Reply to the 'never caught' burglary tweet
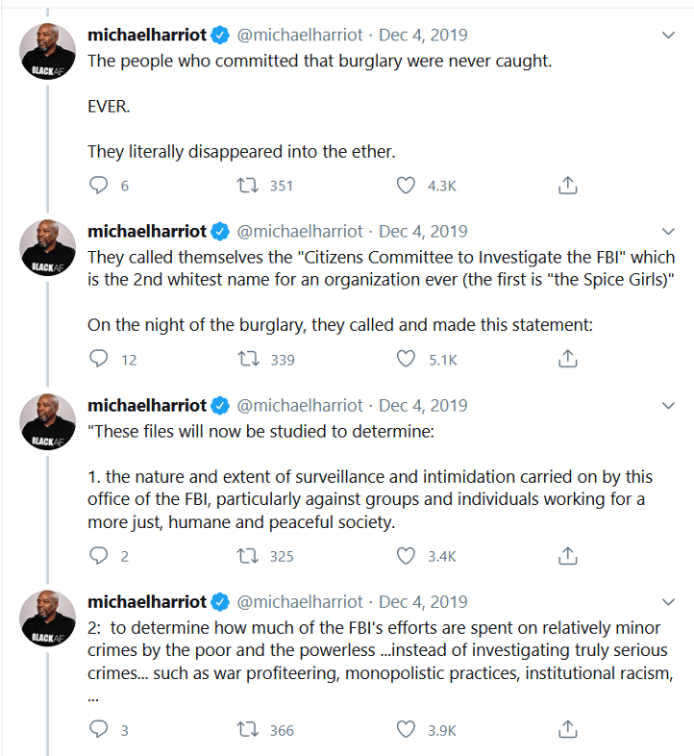Image resolution: width=694 pixels, height=756 pixels. click(98, 186)
